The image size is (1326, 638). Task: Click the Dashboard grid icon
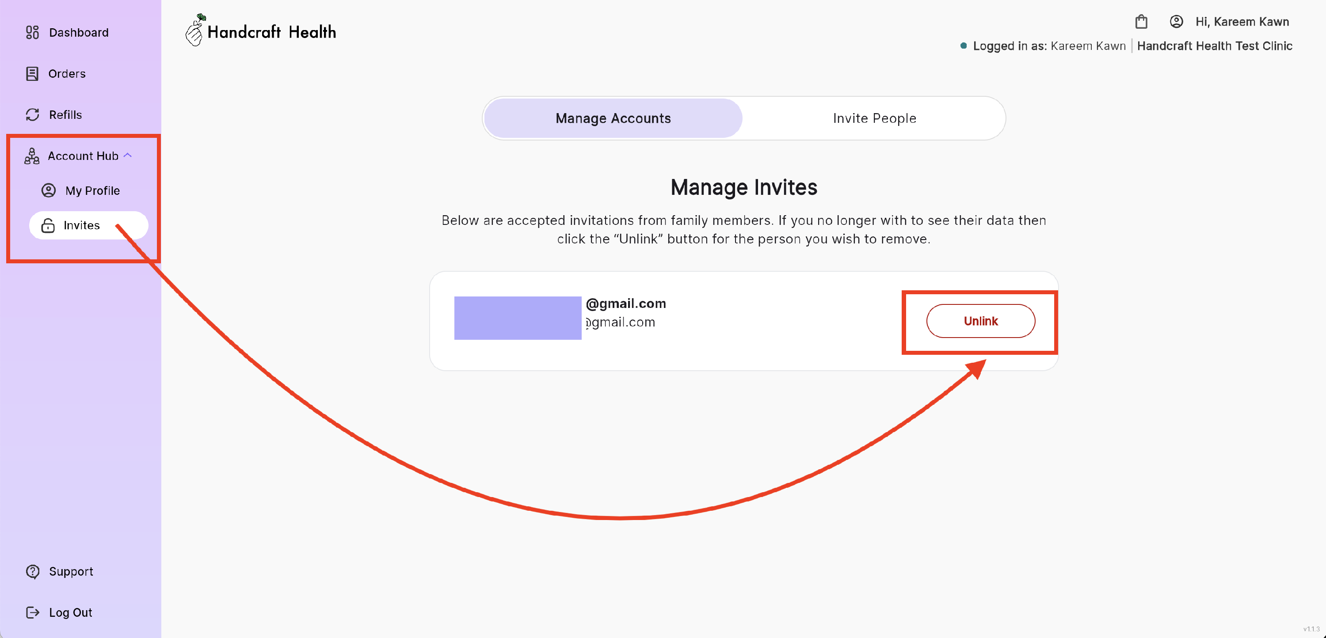[32, 32]
